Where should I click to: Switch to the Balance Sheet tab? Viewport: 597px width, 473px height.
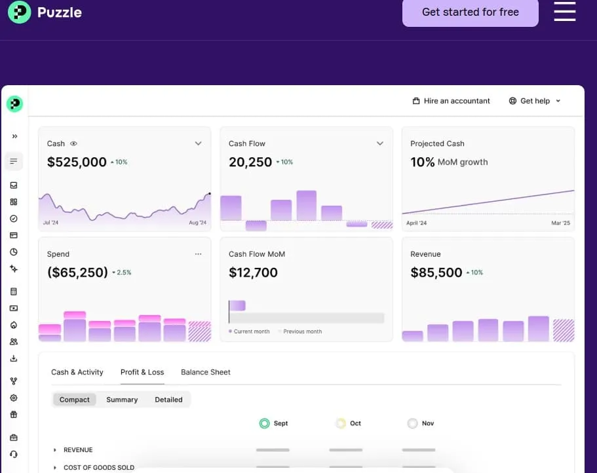(x=206, y=372)
